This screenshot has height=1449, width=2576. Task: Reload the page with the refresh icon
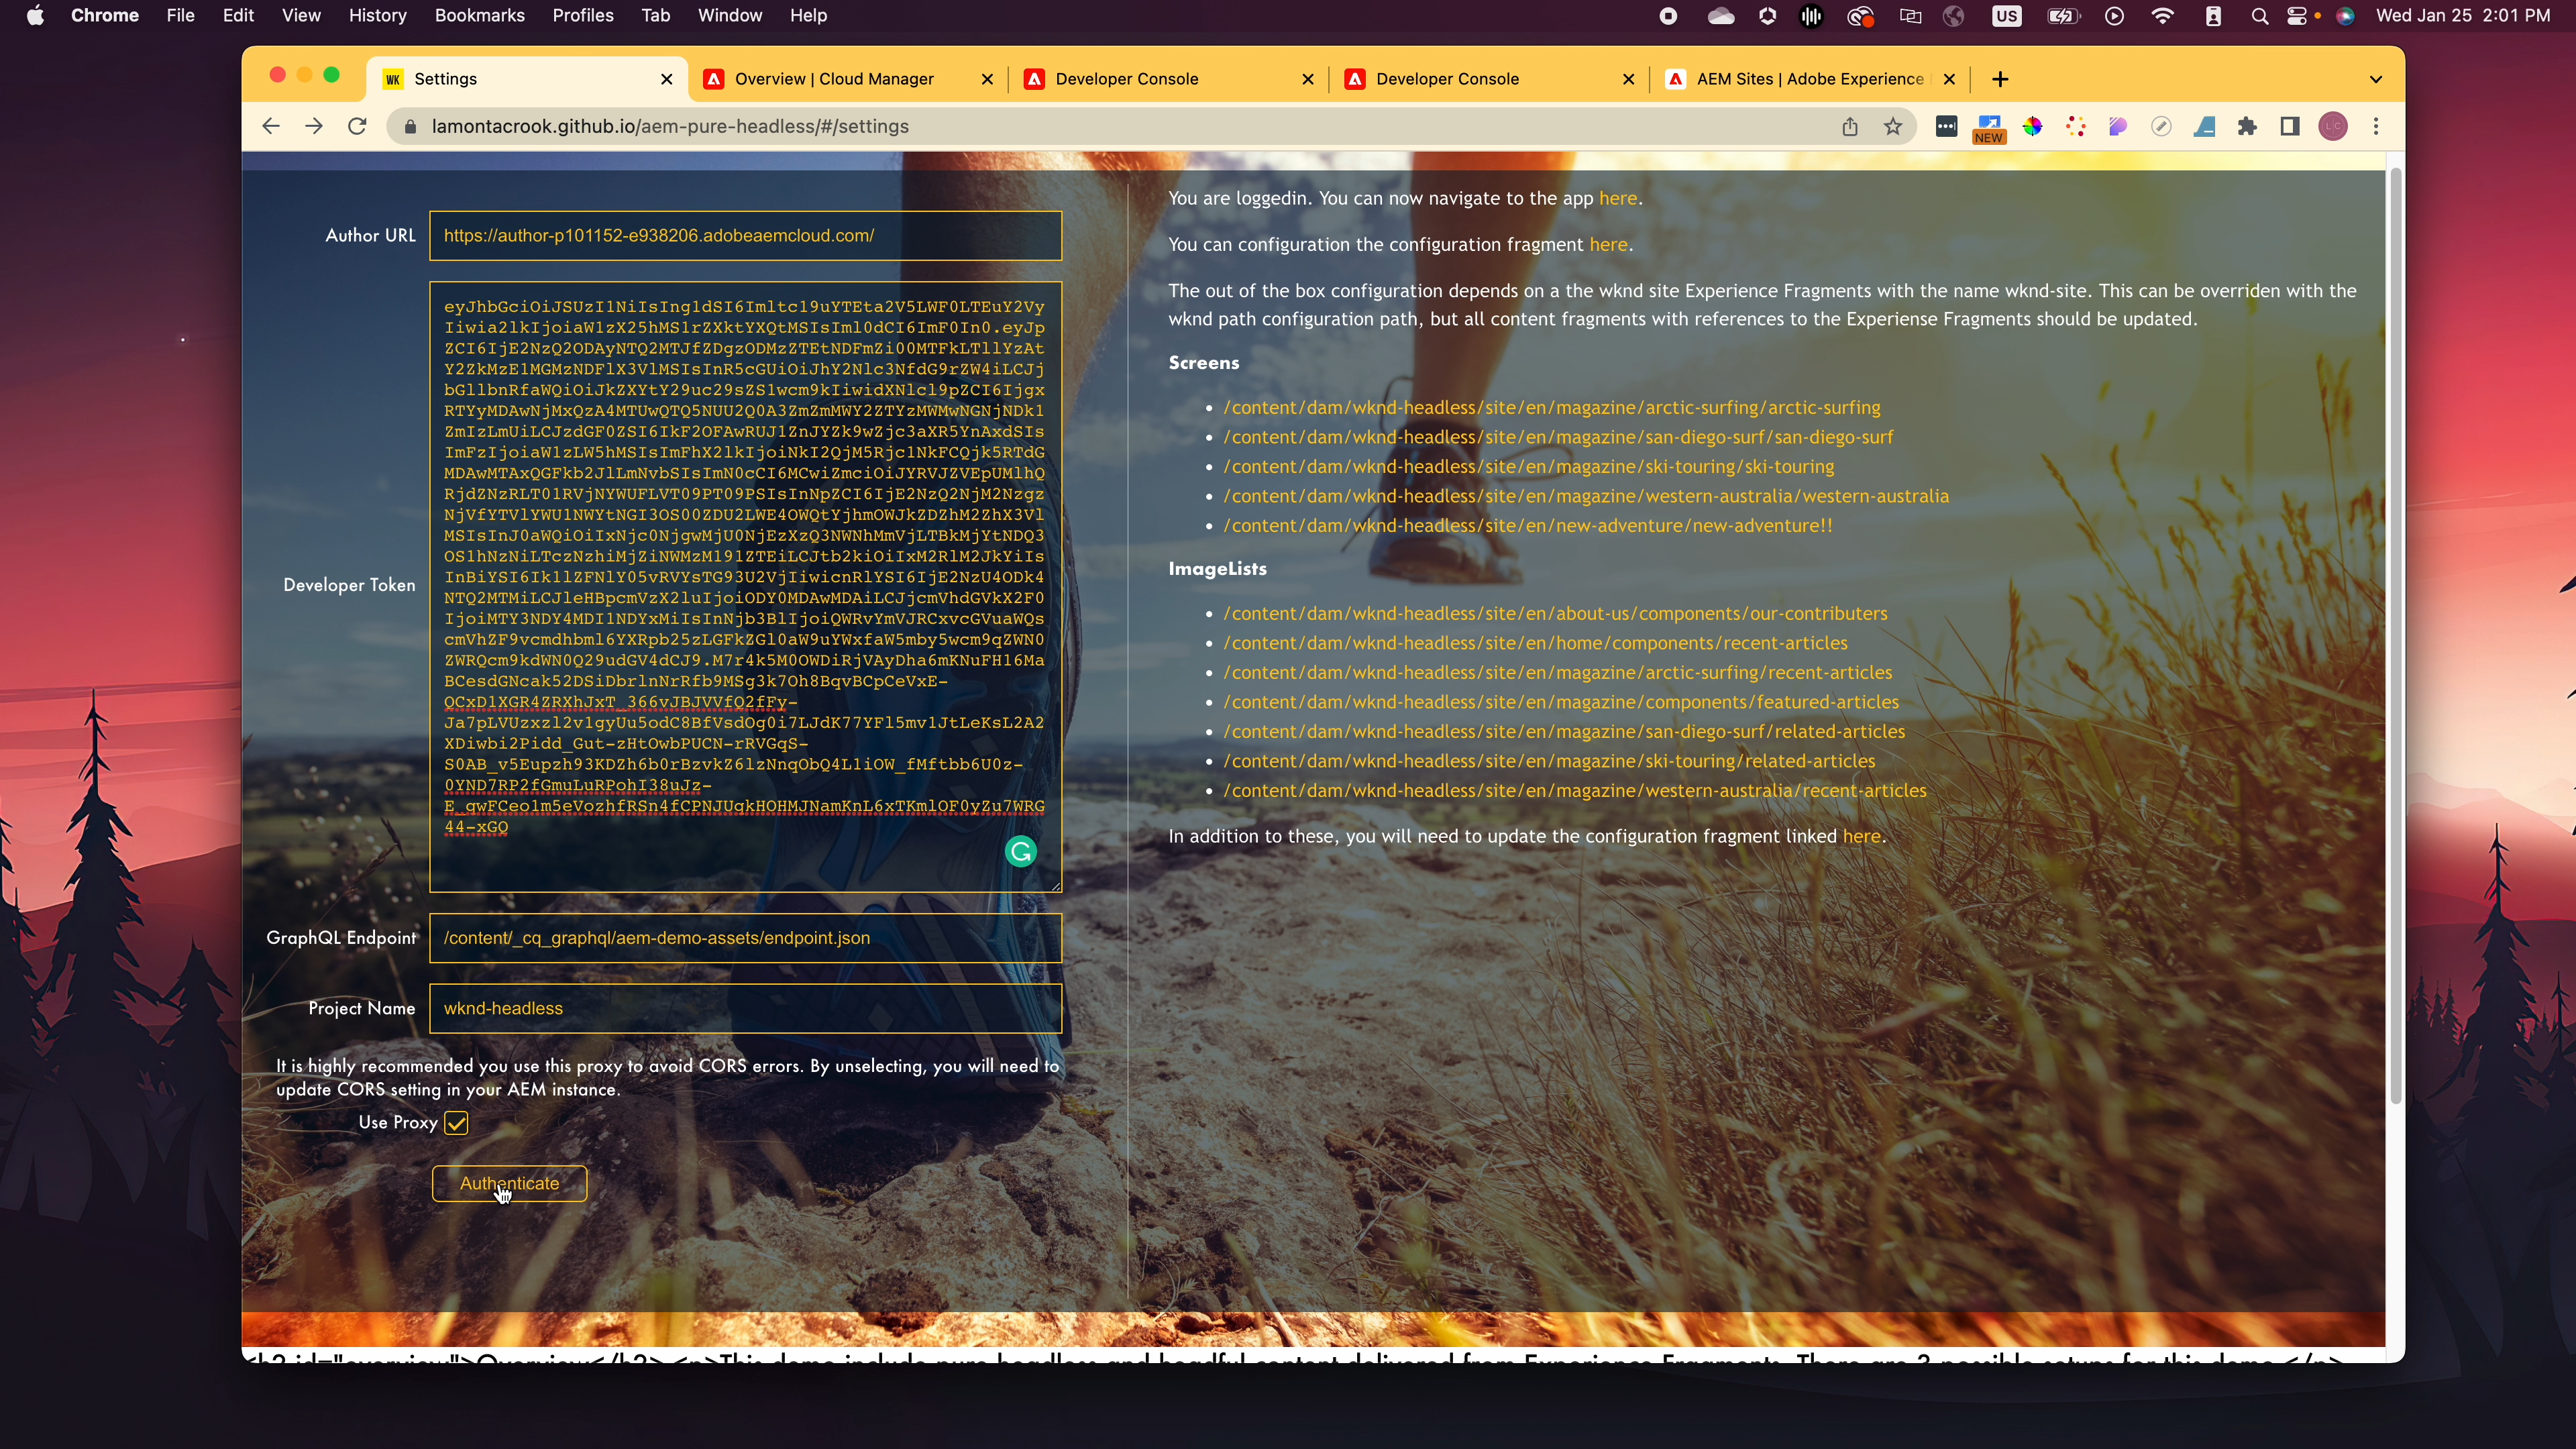[x=357, y=127]
